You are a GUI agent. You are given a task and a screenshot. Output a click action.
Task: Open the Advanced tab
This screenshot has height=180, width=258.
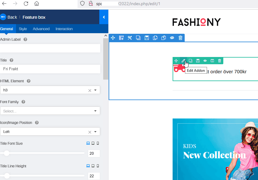pyautogui.click(x=41, y=29)
